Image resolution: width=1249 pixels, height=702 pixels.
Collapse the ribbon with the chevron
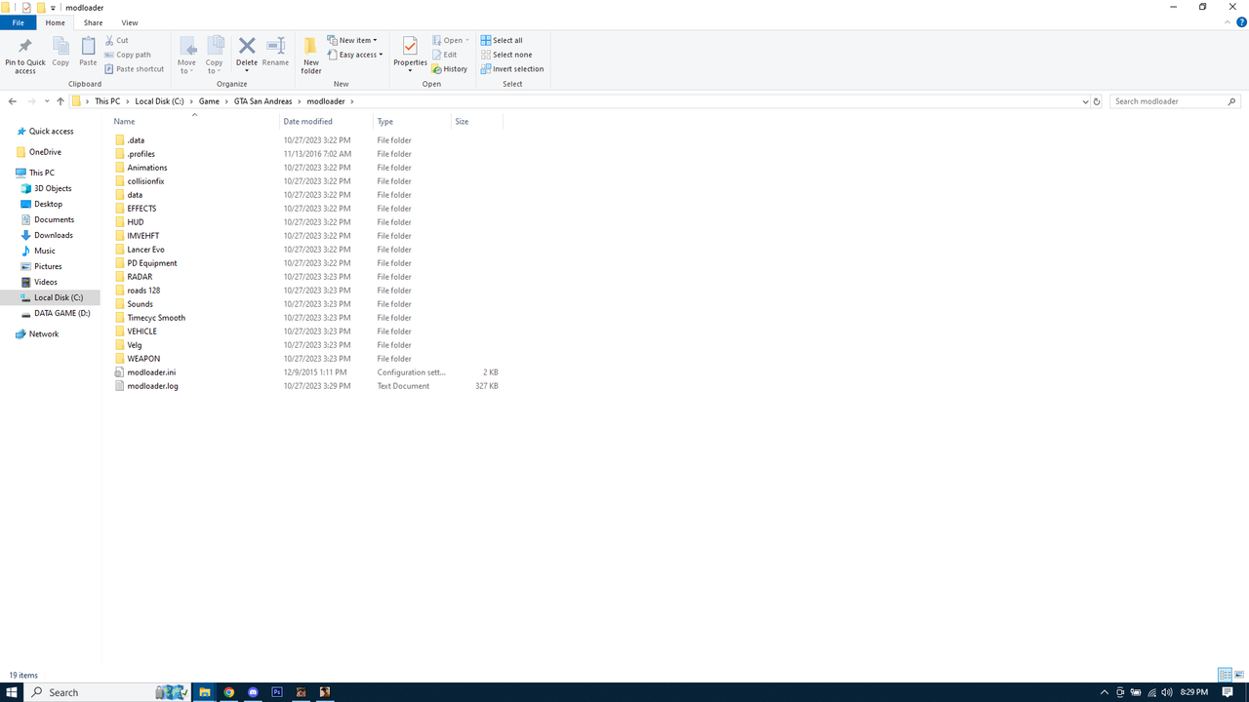click(1229, 22)
